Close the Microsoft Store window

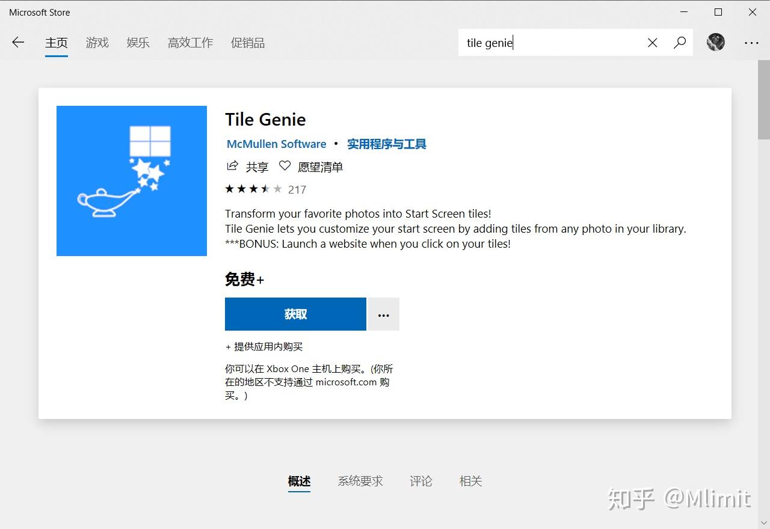tap(753, 12)
